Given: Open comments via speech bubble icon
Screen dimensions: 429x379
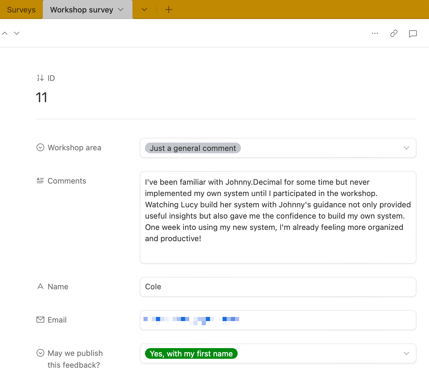Looking at the screenshot, I should coord(413,34).
